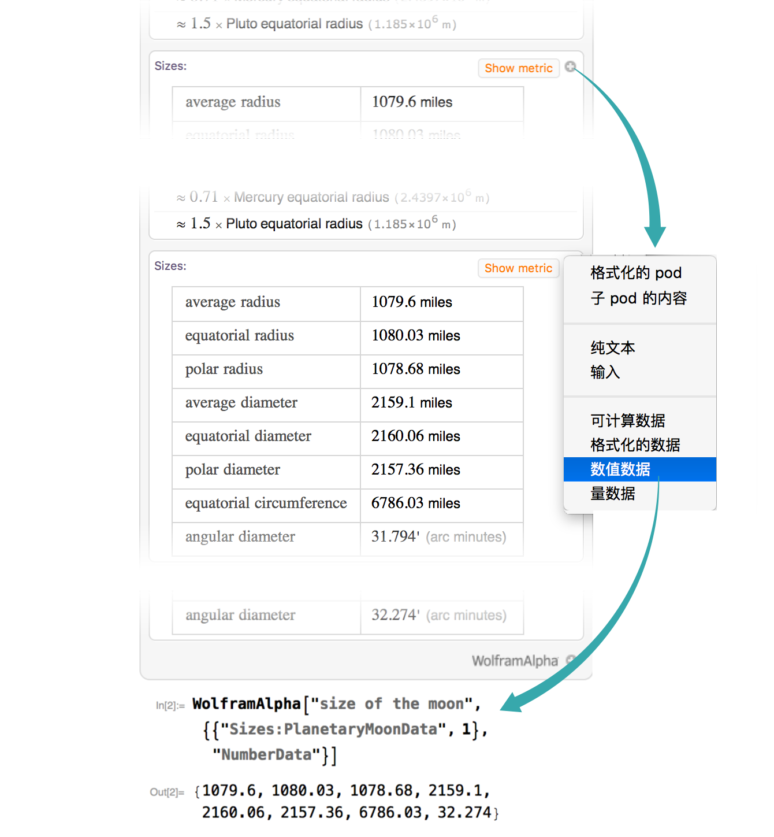Click the lower 'Sizes:' pod heading
The width and height of the screenshot is (774, 837).
coord(170,266)
